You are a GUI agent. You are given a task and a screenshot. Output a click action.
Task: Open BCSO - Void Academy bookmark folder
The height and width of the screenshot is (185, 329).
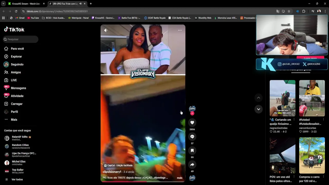click(x=53, y=18)
